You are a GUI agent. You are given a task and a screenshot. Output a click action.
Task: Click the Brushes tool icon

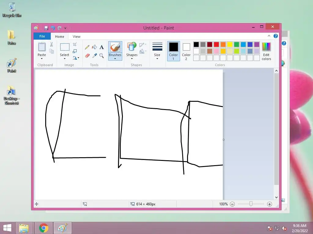(x=115, y=47)
